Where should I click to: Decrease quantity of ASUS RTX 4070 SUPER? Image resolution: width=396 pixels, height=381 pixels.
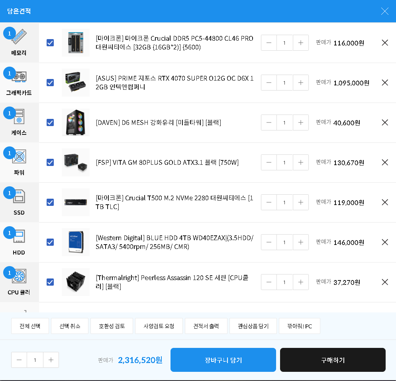[x=269, y=83]
